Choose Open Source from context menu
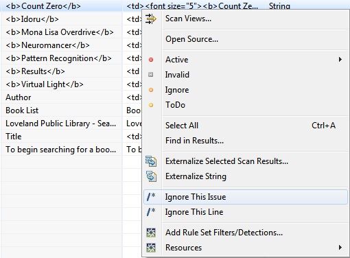Screen dimensions: 350x258 pyautogui.click(x=191, y=39)
